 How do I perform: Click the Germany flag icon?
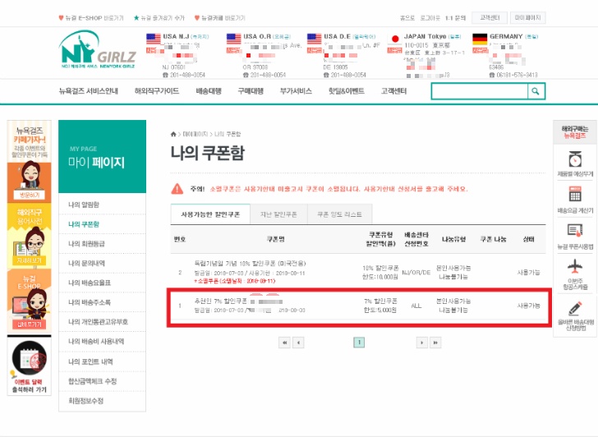480,39
